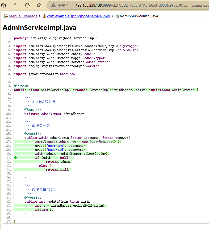
Task: Click the '不安全' security label
Action: [63, 5]
